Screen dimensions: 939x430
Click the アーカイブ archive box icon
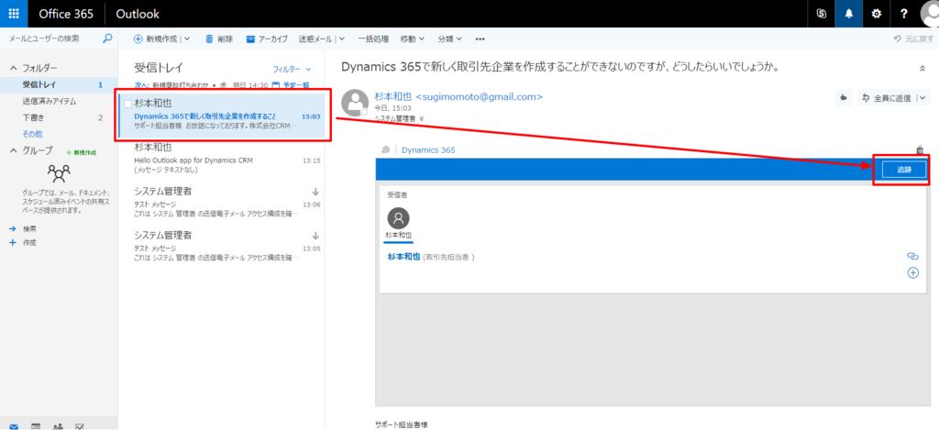(250, 39)
